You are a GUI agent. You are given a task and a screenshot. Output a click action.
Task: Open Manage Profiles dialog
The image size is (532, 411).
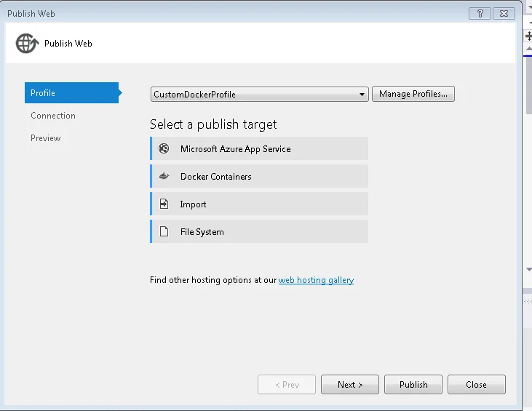click(413, 94)
